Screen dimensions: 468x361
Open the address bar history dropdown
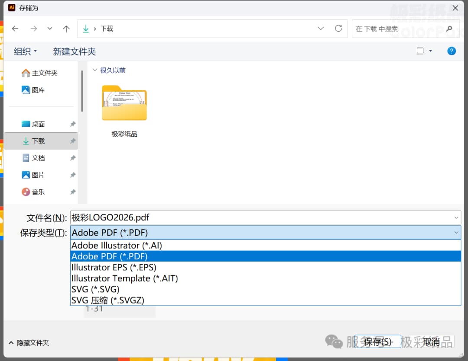pos(321,29)
